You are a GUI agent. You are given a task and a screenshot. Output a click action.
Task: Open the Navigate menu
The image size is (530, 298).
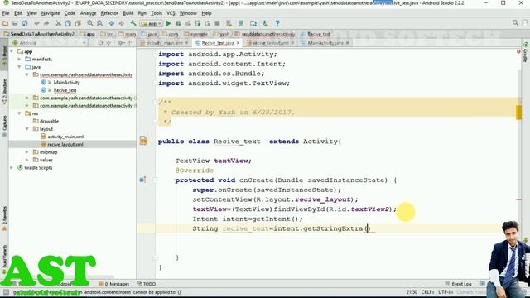(x=51, y=13)
